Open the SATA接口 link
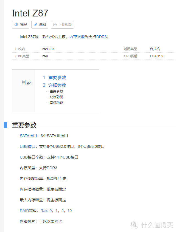This screenshot has width=176, height=232. coord(28,136)
